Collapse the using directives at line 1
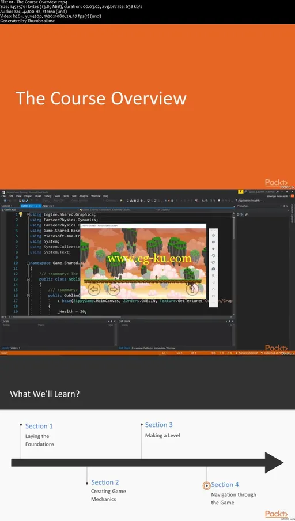Viewport: 295px width, 521px height. (28, 214)
